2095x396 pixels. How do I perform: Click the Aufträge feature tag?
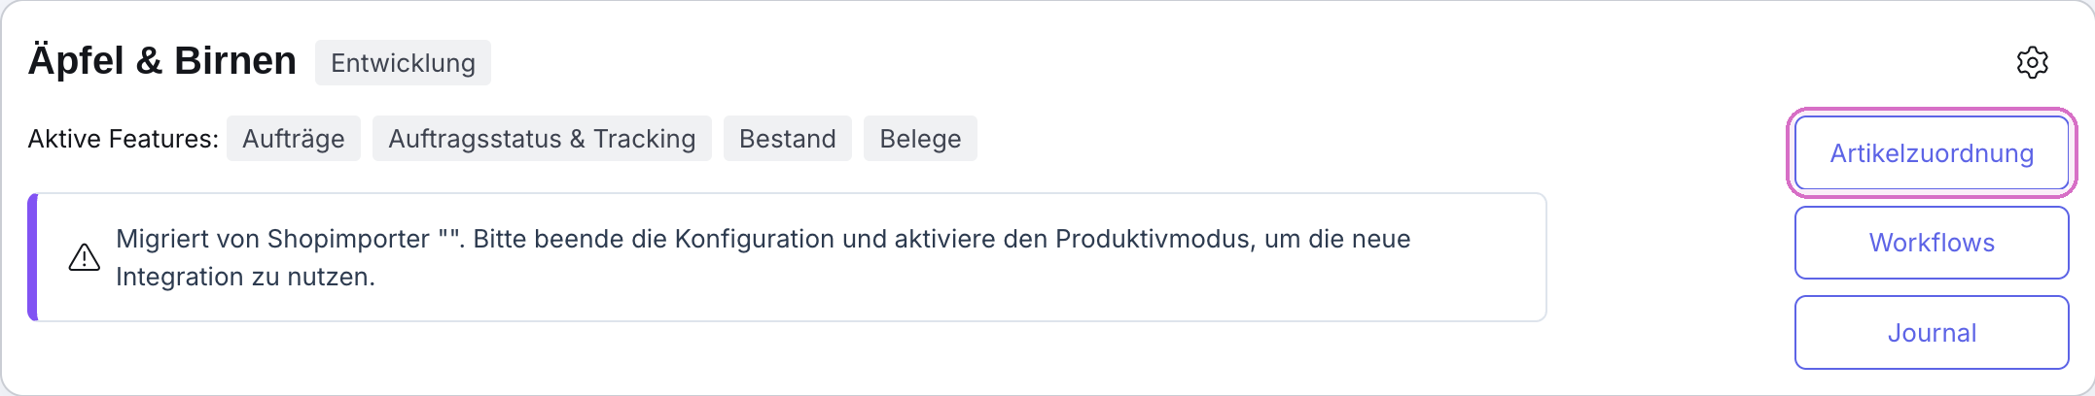tap(294, 139)
